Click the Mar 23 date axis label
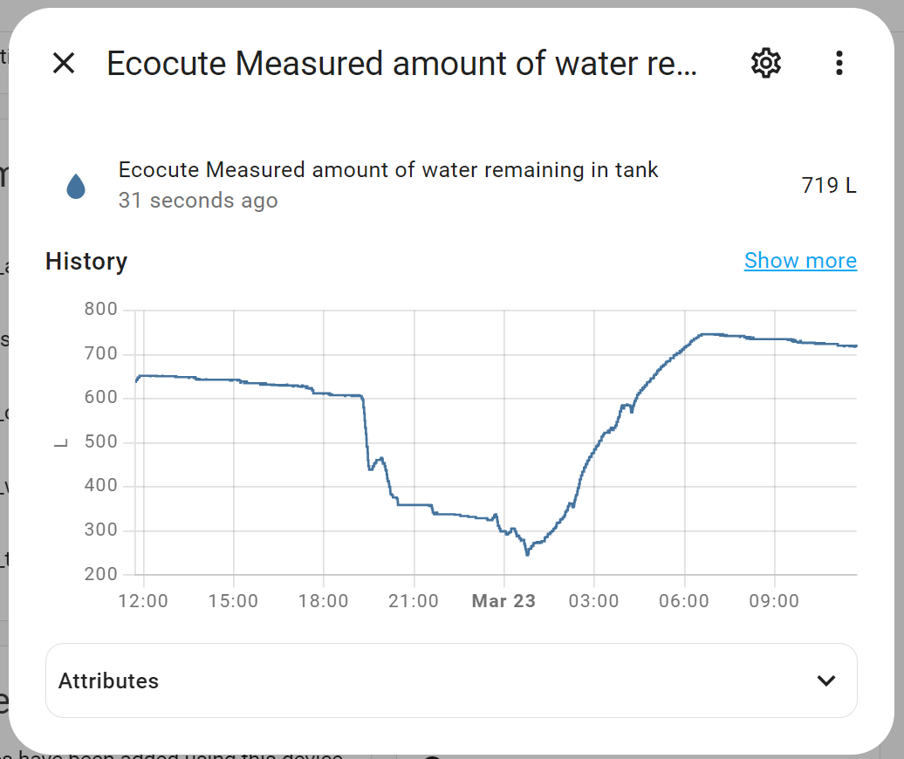Image resolution: width=904 pixels, height=759 pixels. [x=503, y=601]
